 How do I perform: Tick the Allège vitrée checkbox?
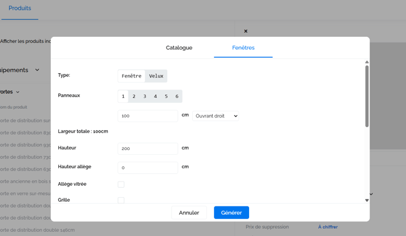[x=121, y=185]
